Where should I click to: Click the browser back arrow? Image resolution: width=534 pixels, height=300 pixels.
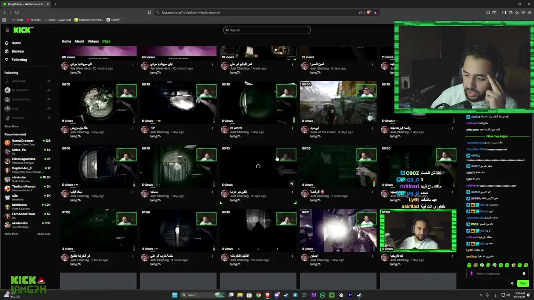tap(5, 12)
